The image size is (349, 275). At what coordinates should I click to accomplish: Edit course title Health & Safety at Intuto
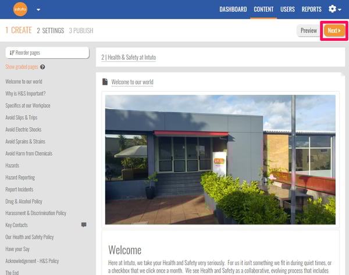[129, 58]
